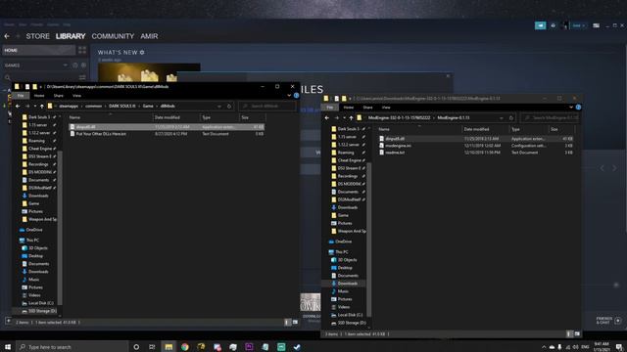Select dinput8.dll in dllMods window

[x=166, y=127]
